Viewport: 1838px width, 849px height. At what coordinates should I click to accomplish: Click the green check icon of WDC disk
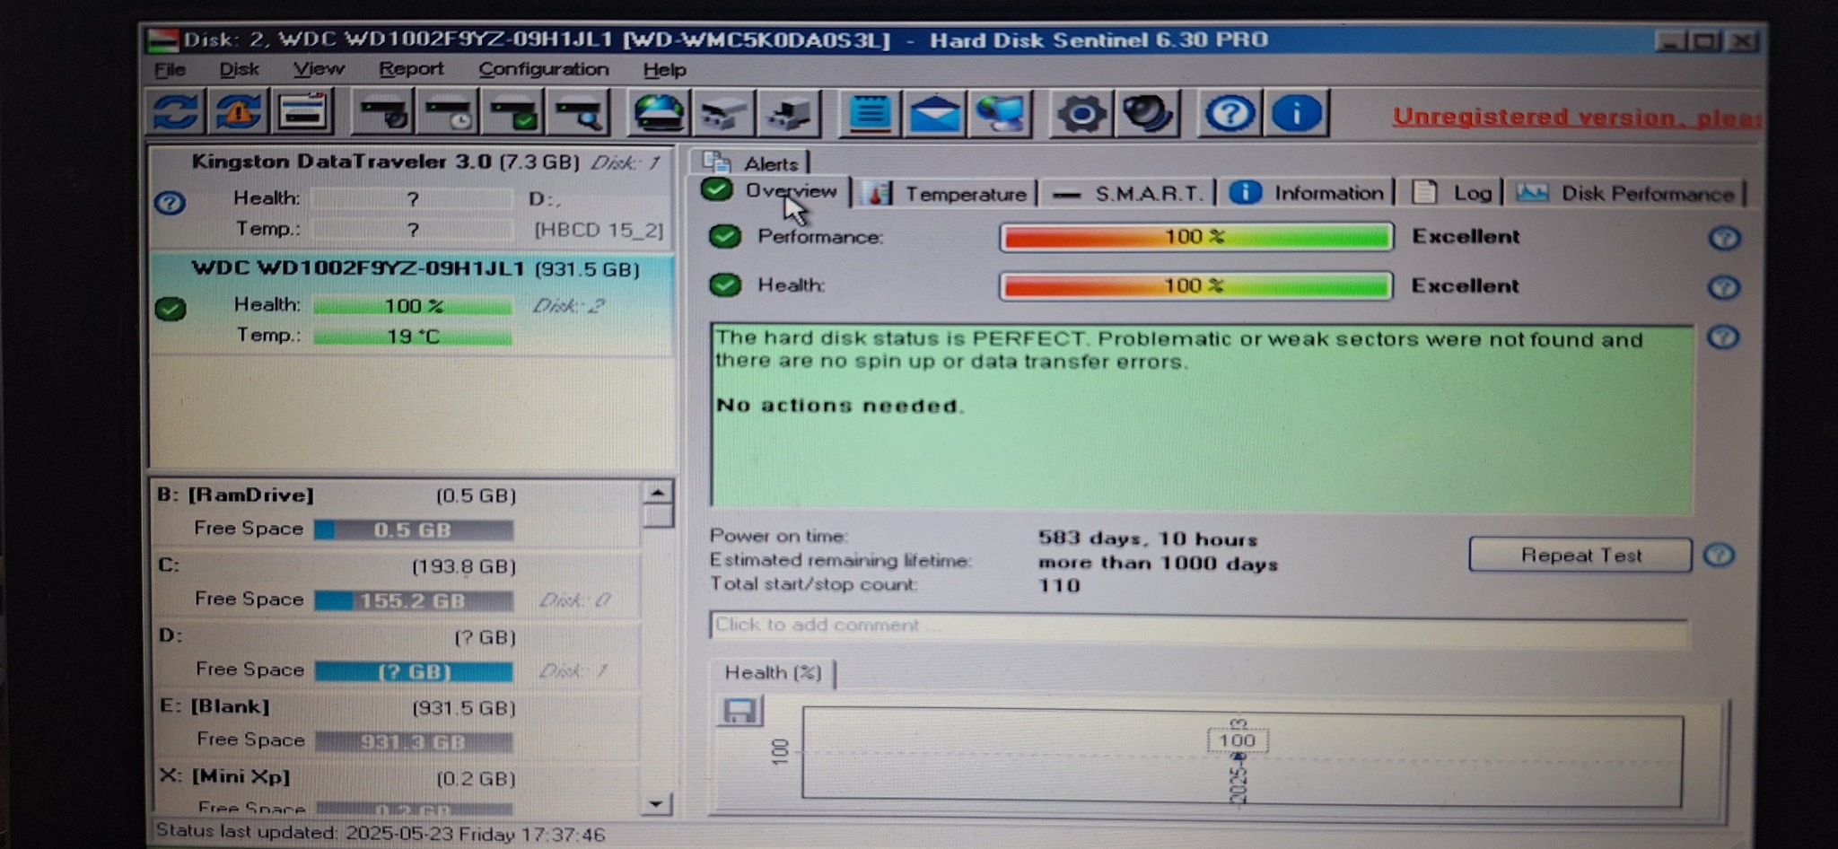coord(171,309)
